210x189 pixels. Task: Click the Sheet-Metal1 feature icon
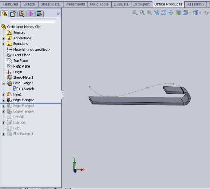[x=9, y=77]
